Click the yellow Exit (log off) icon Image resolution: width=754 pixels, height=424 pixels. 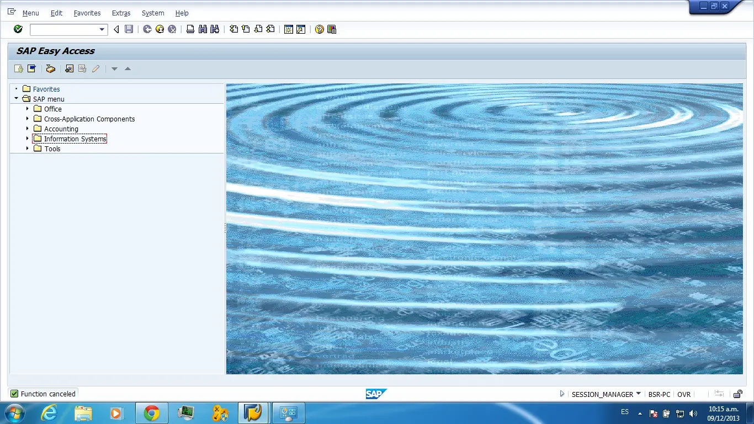point(160,29)
